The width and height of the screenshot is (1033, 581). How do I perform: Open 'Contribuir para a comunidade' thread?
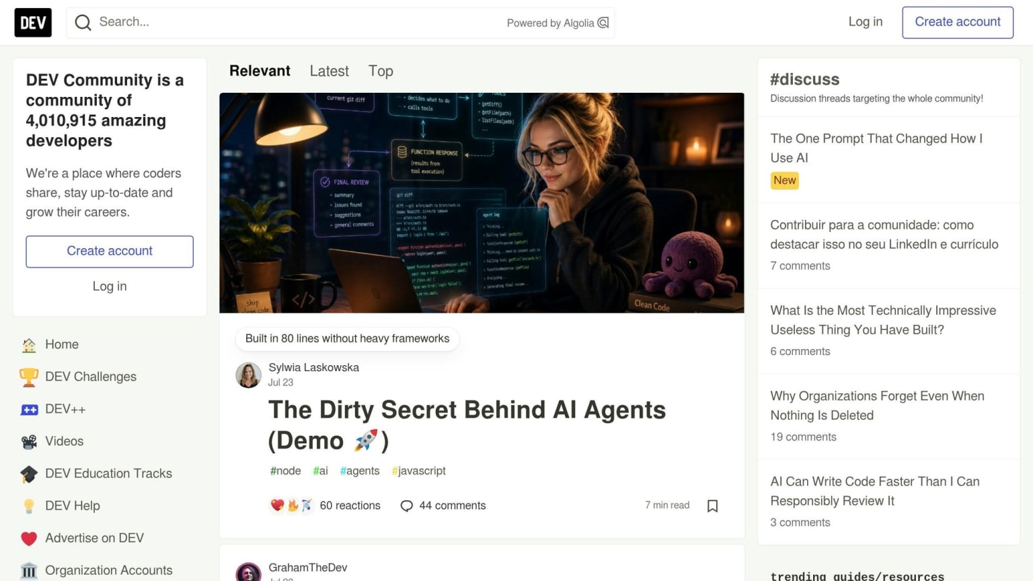[x=884, y=235]
